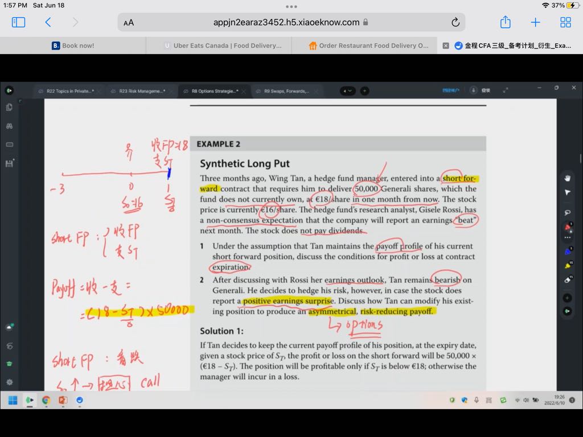This screenshot has width=583, height=437.
Task: Choose the red pen tool
Action: pos(568,226)
